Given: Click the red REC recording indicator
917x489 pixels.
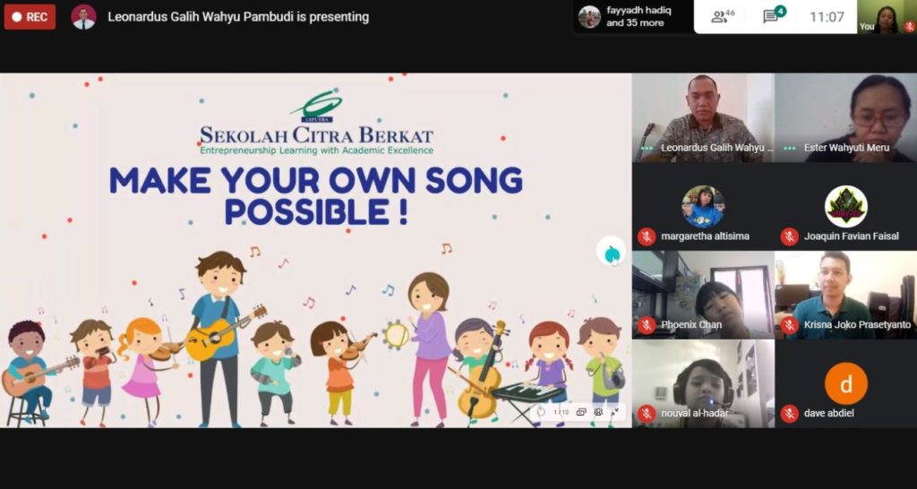Looking at the screenshot, I should coord(30,17).
